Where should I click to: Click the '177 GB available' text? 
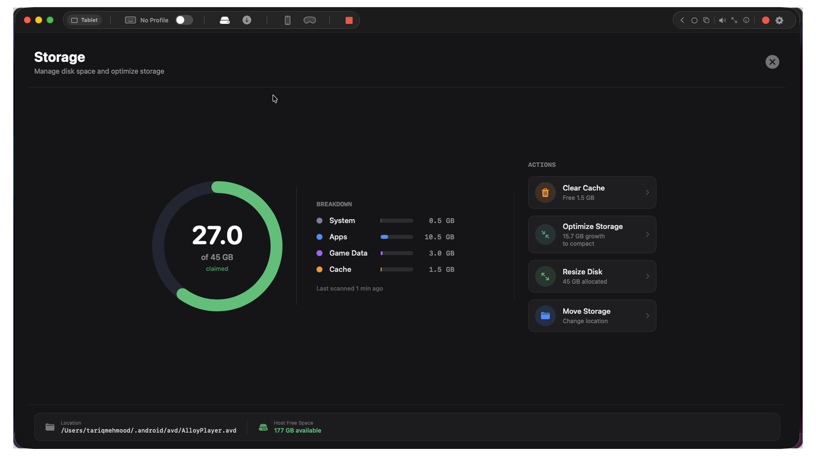pos(298,431)
